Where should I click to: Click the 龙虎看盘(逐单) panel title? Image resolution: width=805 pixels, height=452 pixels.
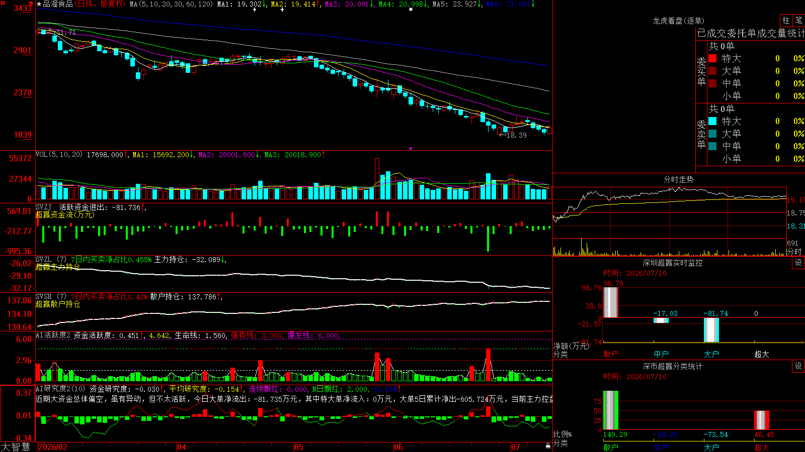[678, 21]
